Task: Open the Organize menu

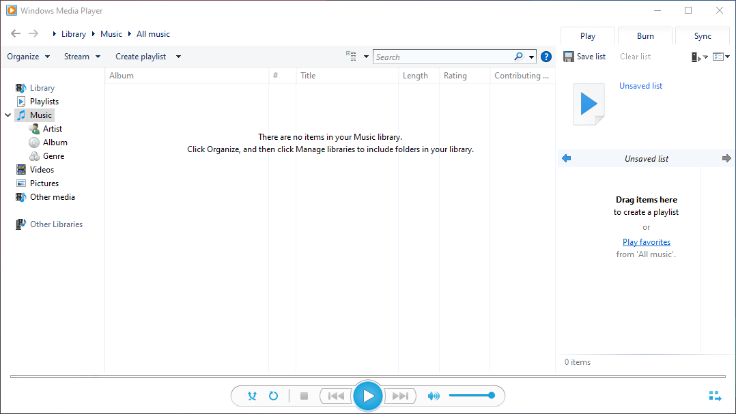Action: coord(28,56)
